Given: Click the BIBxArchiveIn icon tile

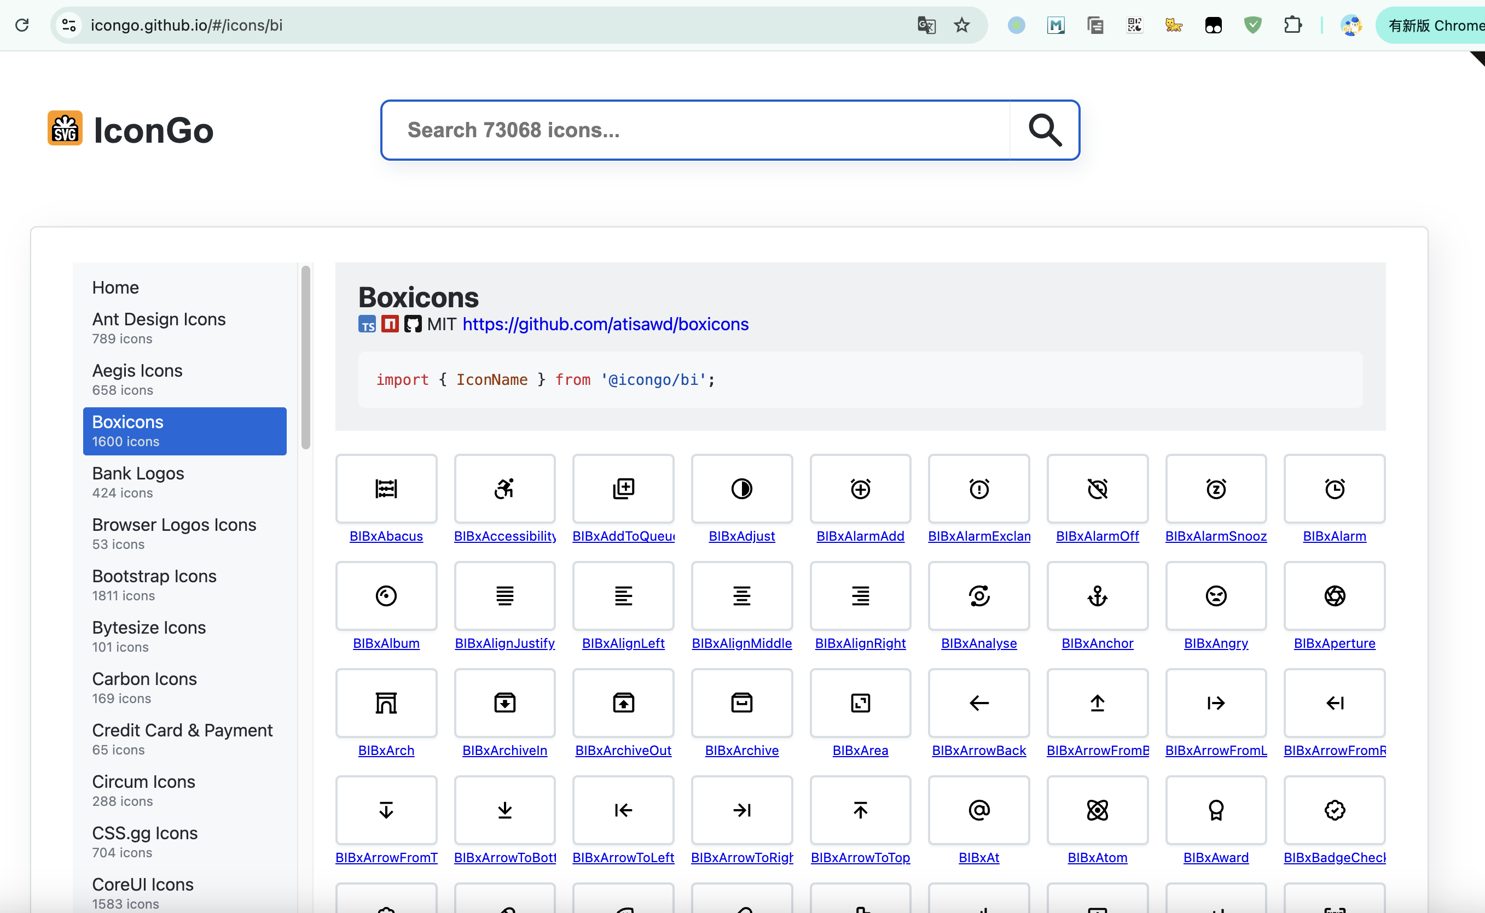Looking at the screenshot, I should (504, 703).
